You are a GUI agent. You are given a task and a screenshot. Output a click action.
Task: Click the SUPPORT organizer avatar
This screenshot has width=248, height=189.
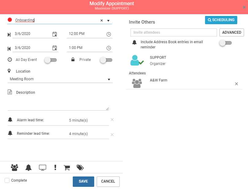click(137, 60)
